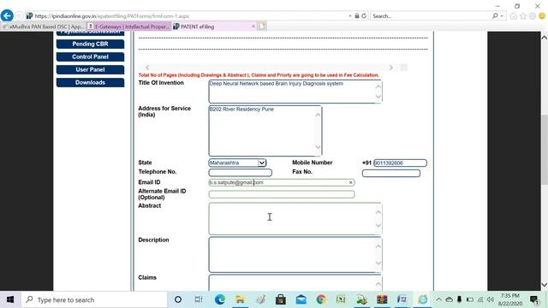Click the OneDrive cloud tray icon
Viewport: 548px width, 308px height.
tap(449, 299)
